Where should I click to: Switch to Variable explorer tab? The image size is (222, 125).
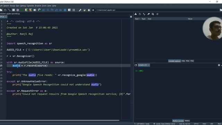pyautogui.click(x=174, y=61)
